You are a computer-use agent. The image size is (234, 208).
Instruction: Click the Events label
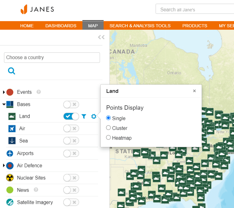(x=24, y=92)
